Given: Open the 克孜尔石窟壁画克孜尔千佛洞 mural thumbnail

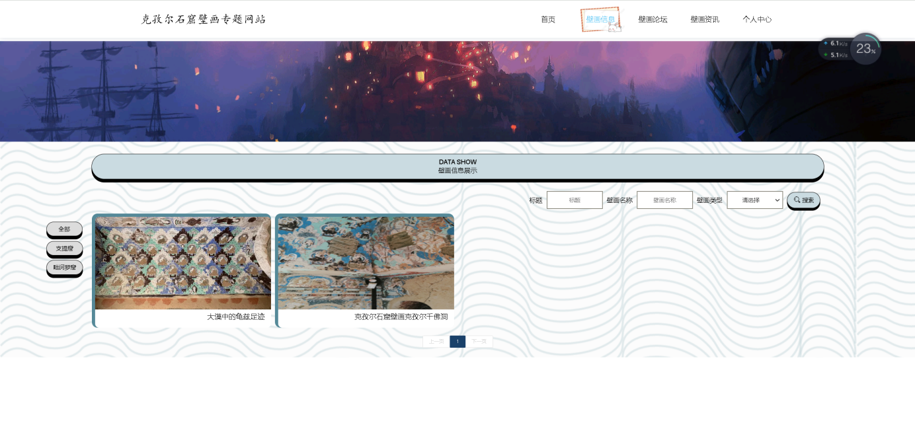Looking at the screenshot, I should pyautogui.click(x=366, y=262).
